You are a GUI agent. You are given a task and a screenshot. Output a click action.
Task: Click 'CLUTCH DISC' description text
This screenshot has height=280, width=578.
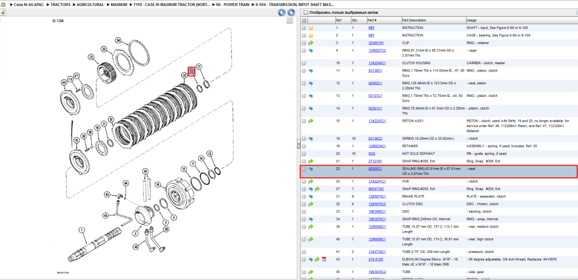tap(412, 204)
